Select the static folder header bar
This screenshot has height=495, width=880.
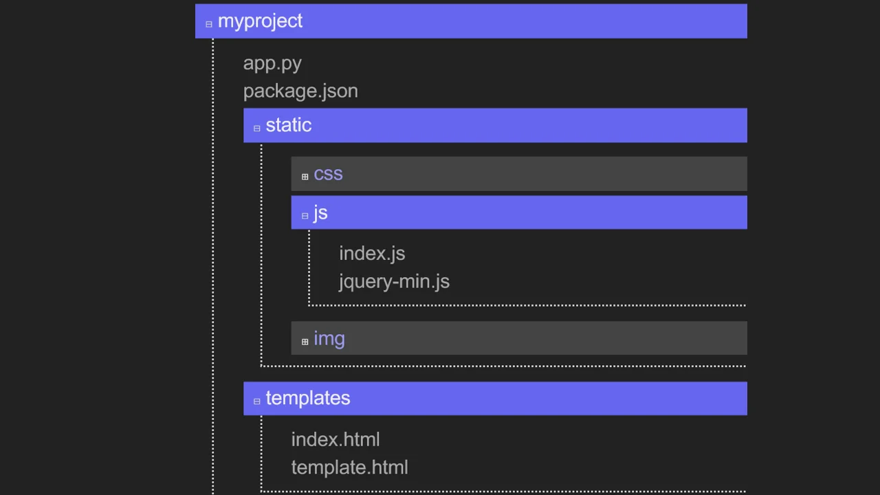click(x=495, y=125)
